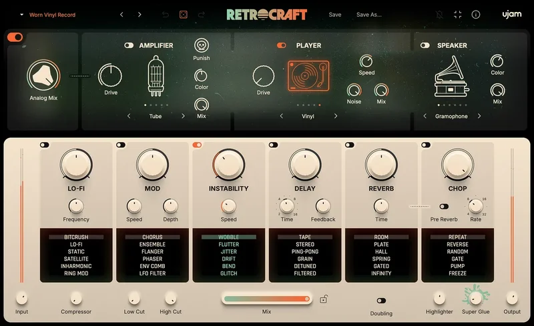Select GLITCH instability mode
This screenshot has height=326, width=534.
228,273
